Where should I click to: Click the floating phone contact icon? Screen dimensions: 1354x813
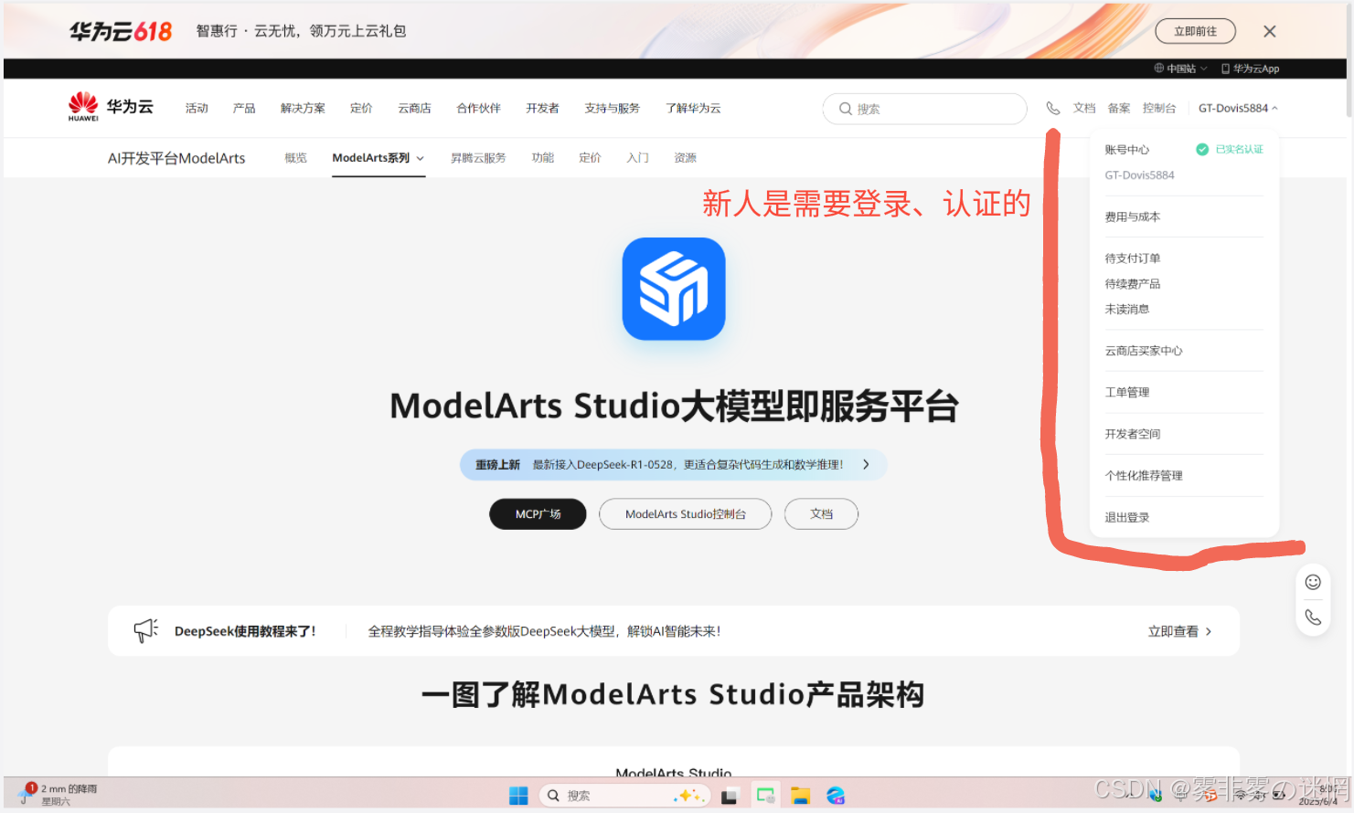click(x=1313, y=618)
